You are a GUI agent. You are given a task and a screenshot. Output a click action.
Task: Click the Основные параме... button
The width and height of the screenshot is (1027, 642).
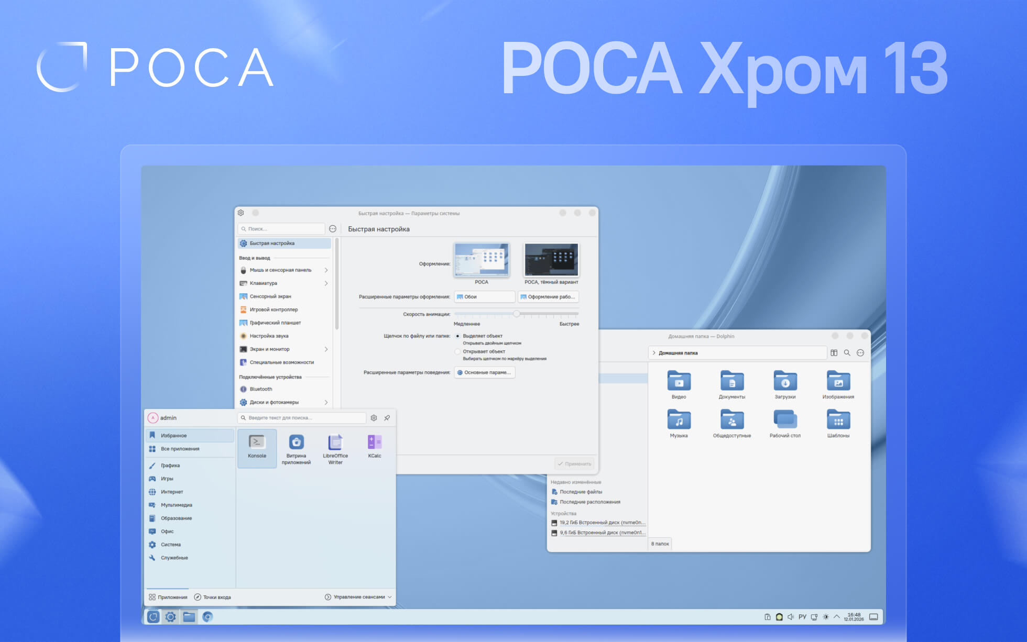coord(485,372)
